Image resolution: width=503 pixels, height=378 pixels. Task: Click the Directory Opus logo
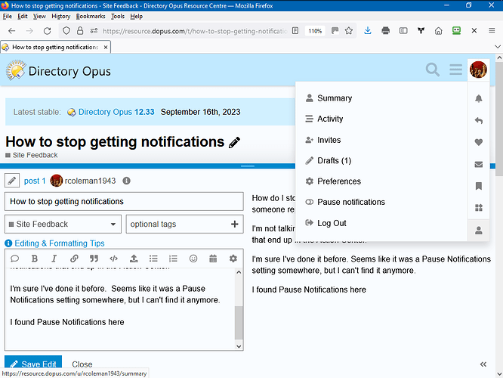tap(58, 70)
